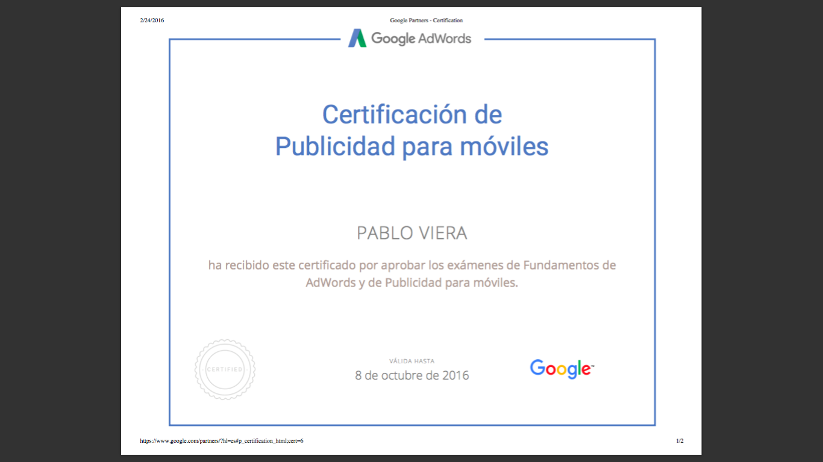Open the google.com/partners URL in the footer
The width and height of the screenshot is (823, 462).
tap(222, 441)
